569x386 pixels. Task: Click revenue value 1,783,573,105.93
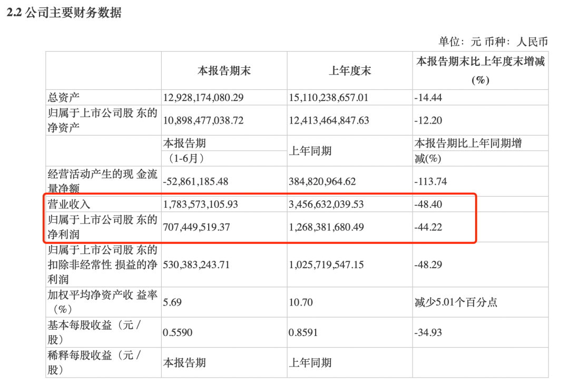(201, 204)
